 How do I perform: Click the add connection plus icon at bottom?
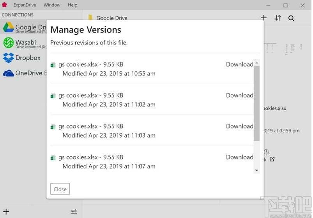tap(6, 212)
